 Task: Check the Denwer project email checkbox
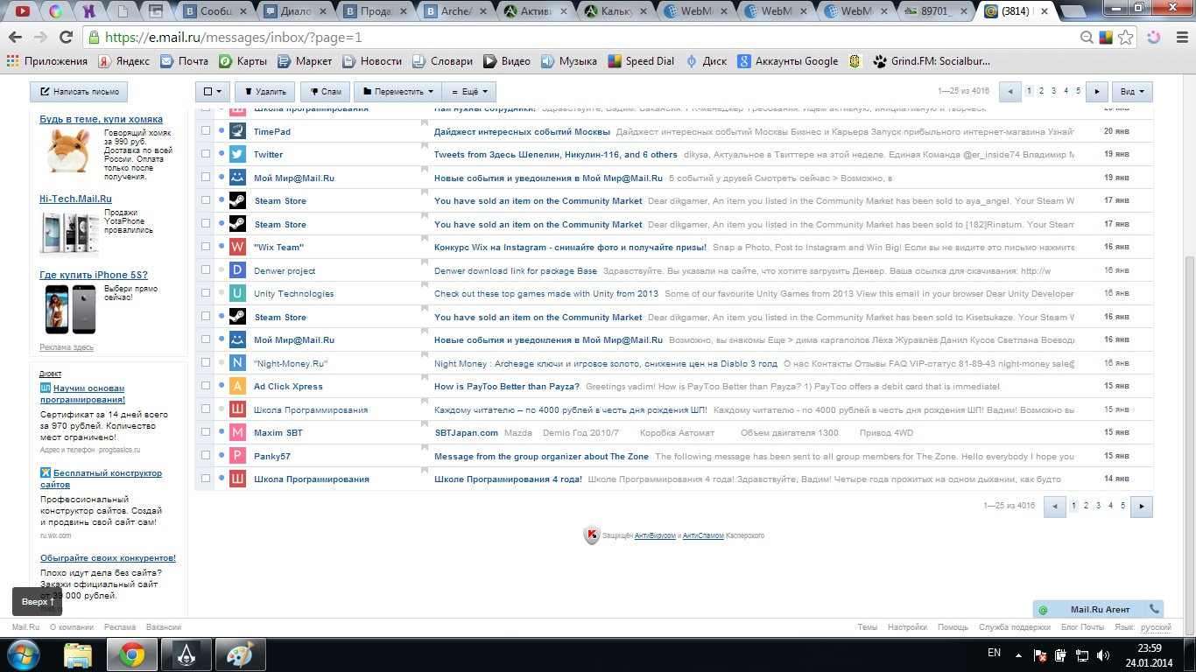coord(206,270)
